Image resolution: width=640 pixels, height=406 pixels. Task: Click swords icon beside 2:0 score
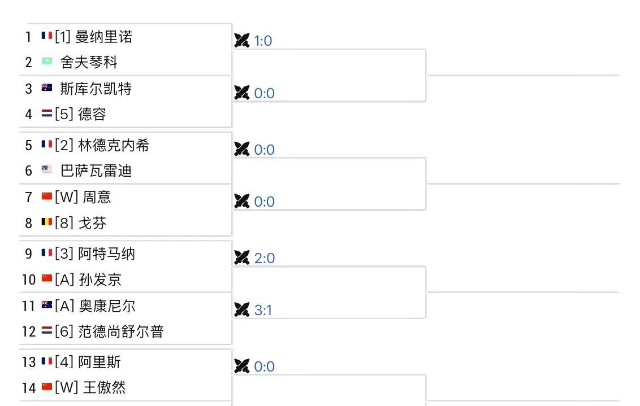point(242,258)
